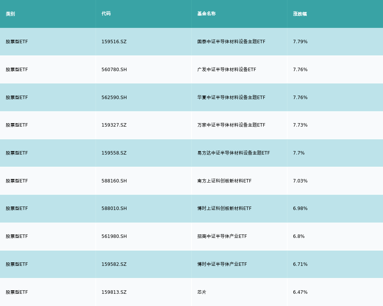Click fund name 招商中证半导体产业ETF
The width and height of the screenshot is (383, 306).
pyautogui.click(x=222, y=236)
